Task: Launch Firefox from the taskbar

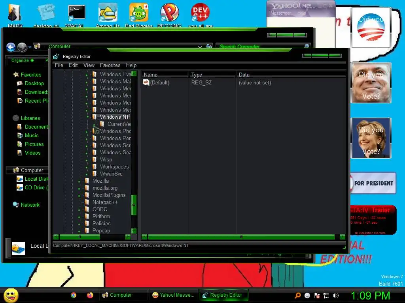Action: [x=90, y=295]
